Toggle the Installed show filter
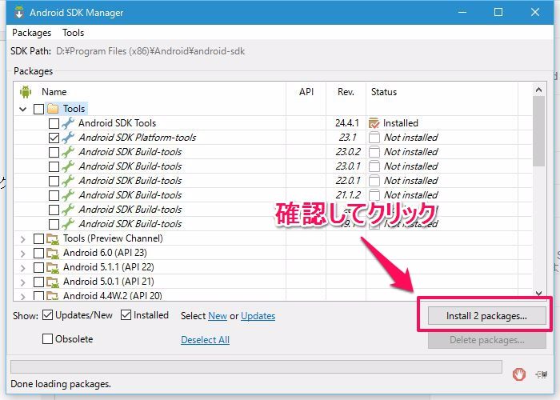560x400 pixels. point(126,315)
